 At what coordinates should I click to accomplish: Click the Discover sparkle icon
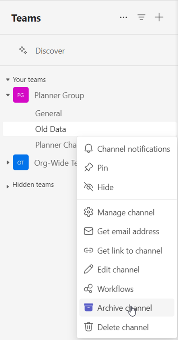coord(23,50)
